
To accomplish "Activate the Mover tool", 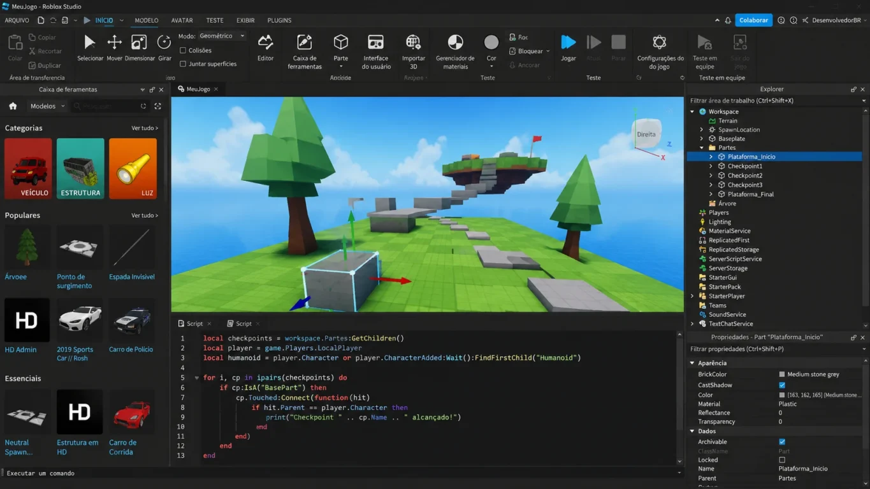I will [114, 48].
